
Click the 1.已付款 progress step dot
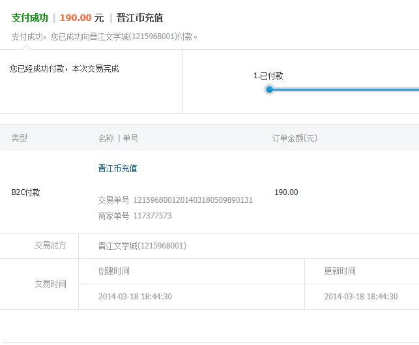coord(270,89)
